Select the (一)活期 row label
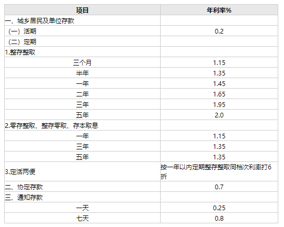Image resolution: width=284 pixels, height=227 pixels. tap(22, 31)
